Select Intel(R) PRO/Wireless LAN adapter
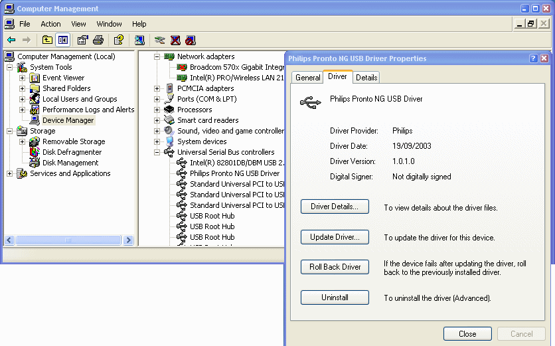 [237, 78]
